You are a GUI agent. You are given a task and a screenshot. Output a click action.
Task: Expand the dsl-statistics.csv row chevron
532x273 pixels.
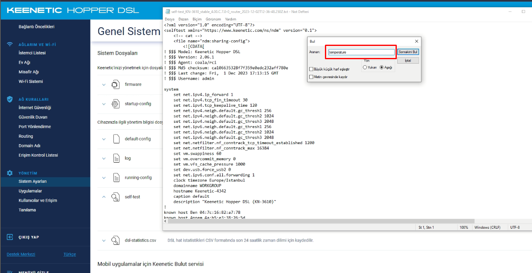[x=104, y=240]
